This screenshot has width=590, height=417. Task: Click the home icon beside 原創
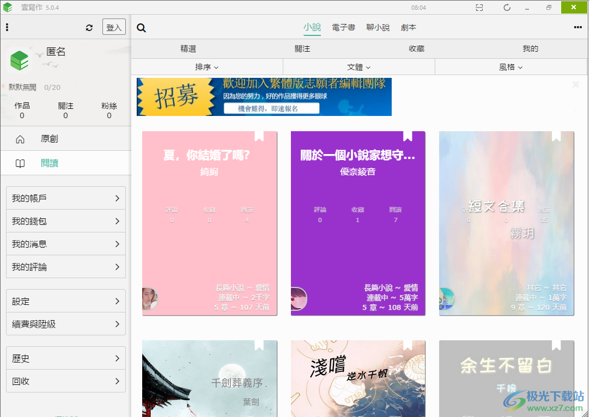pyautogui.click(x=20, y=139)
